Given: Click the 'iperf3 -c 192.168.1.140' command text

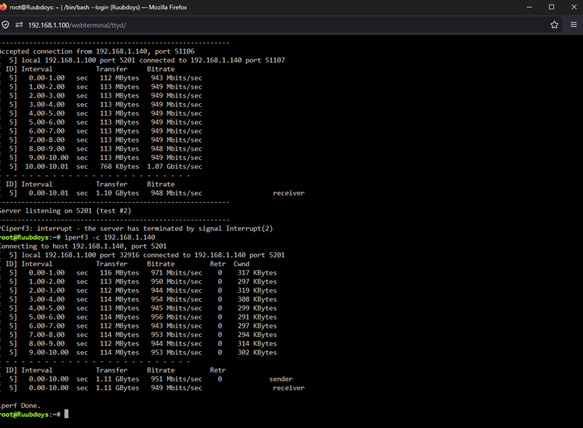Looking at the screenshot, I should [110, 237].
